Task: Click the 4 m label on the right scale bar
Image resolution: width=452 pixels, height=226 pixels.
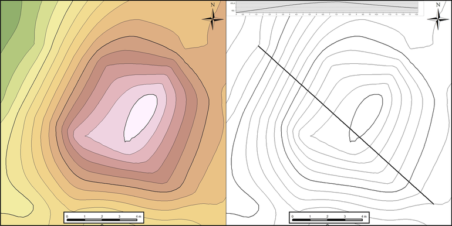Action: (x=363, y=216)
